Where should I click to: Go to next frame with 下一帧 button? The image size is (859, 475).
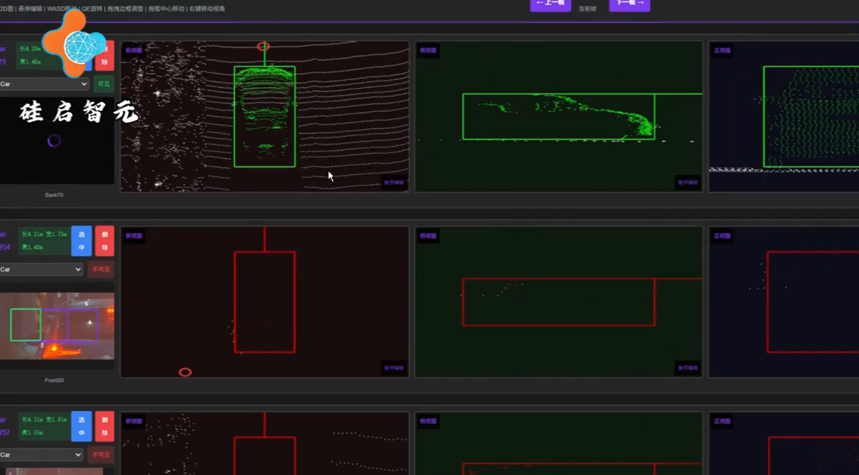(629, 4)
